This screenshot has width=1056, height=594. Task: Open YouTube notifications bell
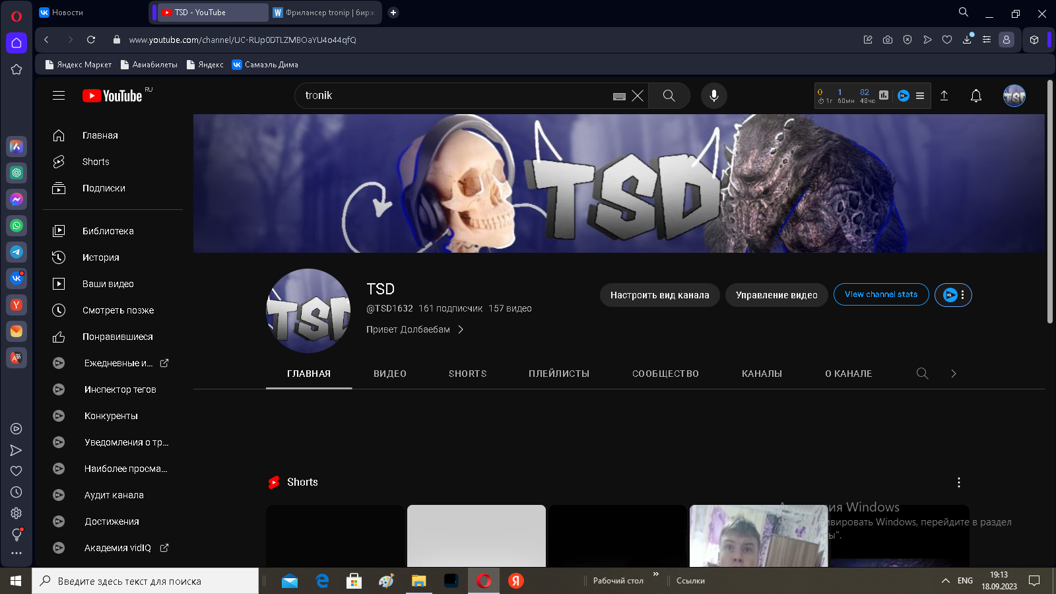click(975, 96)
